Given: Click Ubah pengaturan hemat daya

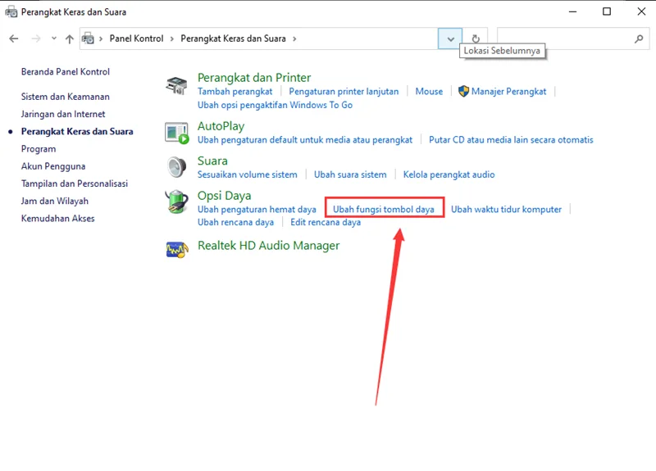Looking at the screenshot, I should click(x=257, y=210).
